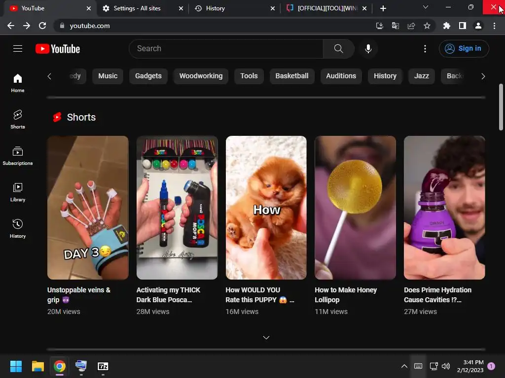505x378 pixels.
Task: Select the History category chip
Action: (x=385, y=76)
